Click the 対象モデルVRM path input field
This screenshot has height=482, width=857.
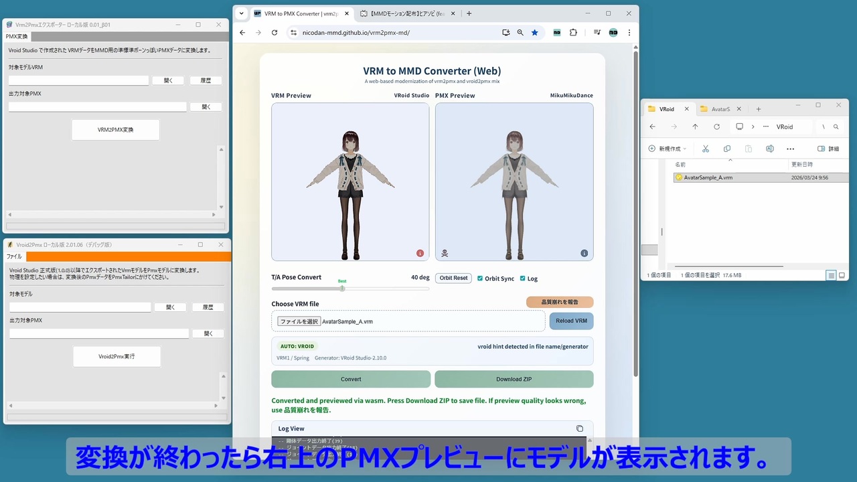(78, 80)
